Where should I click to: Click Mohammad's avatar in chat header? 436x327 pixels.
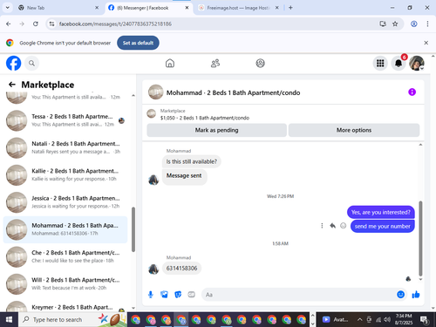[155, 92]
